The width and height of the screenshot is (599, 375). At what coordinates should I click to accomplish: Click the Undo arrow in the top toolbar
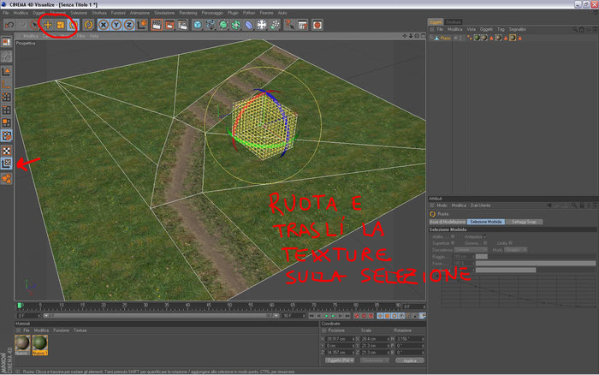[9, 25]
